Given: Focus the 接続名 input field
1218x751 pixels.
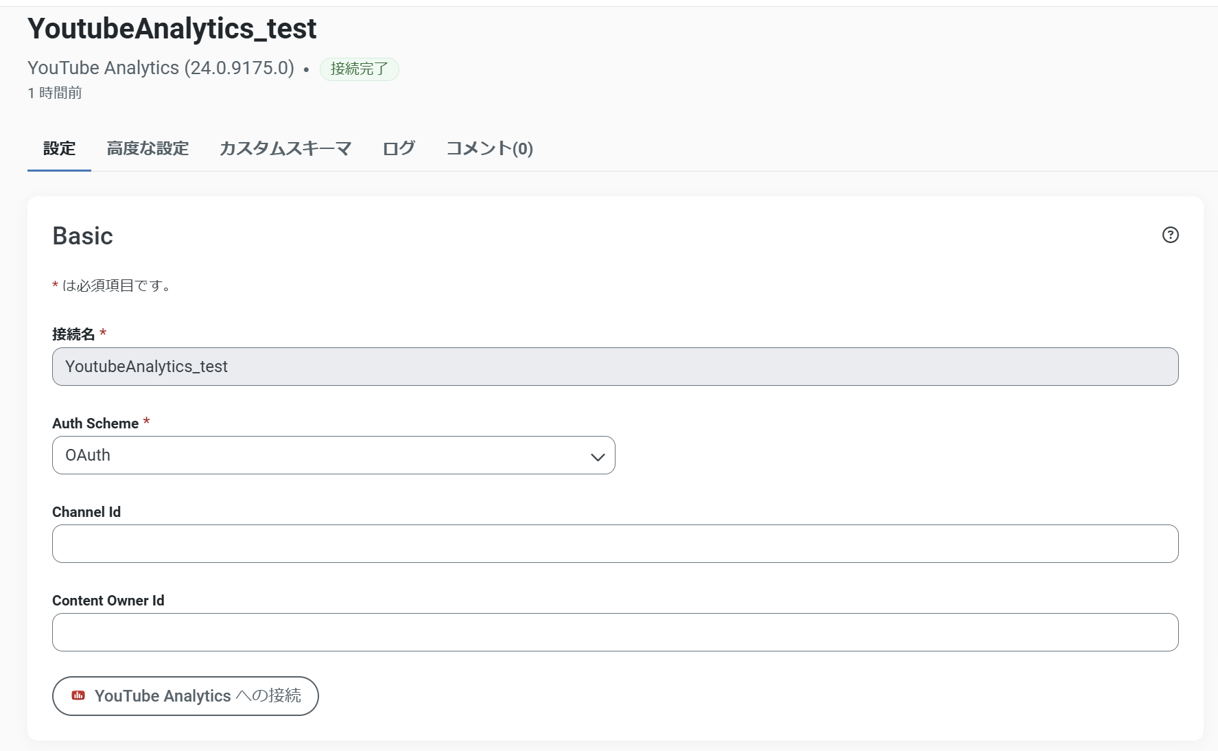Looking at the screenshot, I should tap(615, 367).
